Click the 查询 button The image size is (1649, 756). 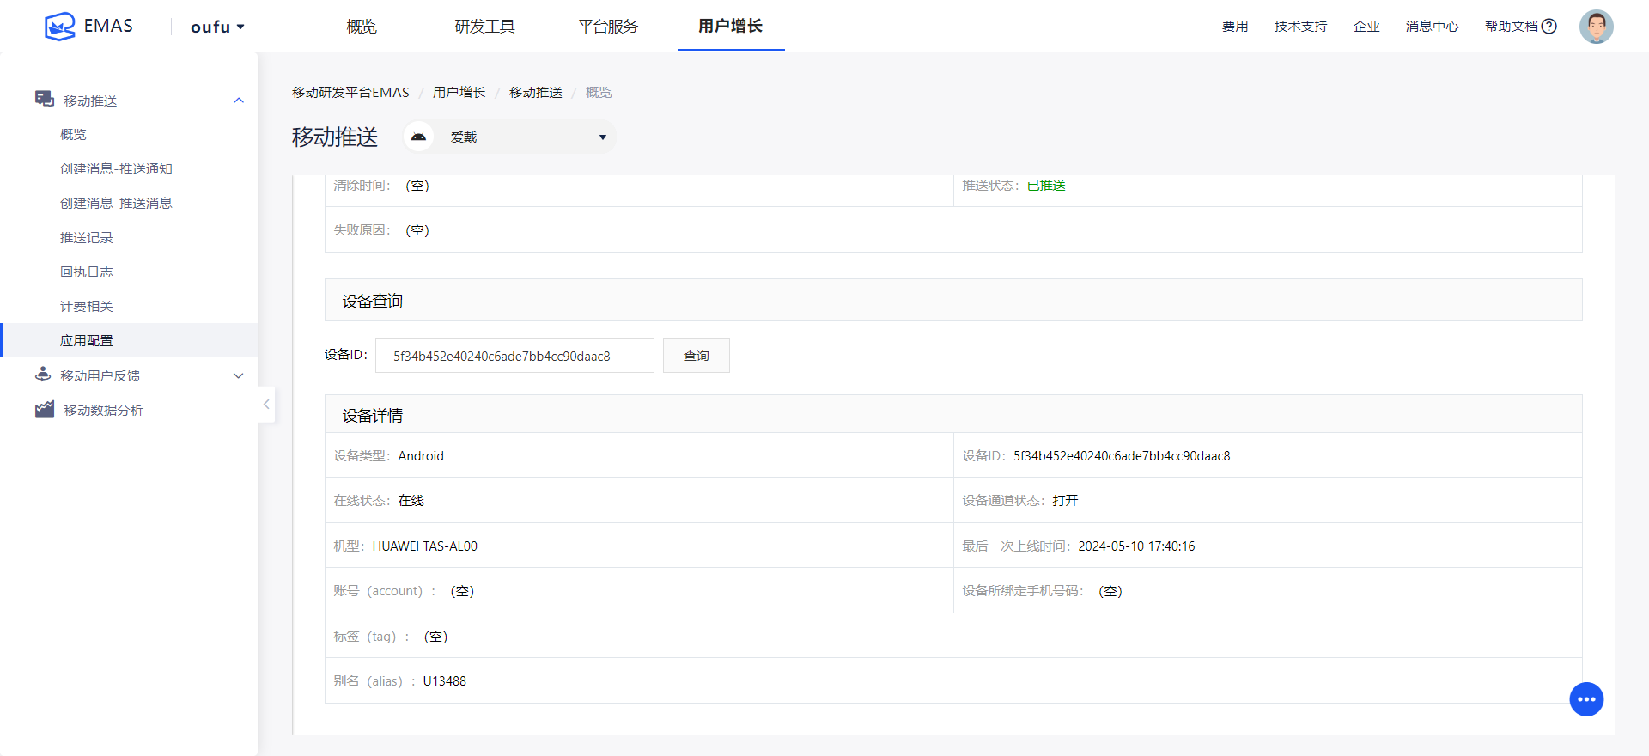(697, 356)
